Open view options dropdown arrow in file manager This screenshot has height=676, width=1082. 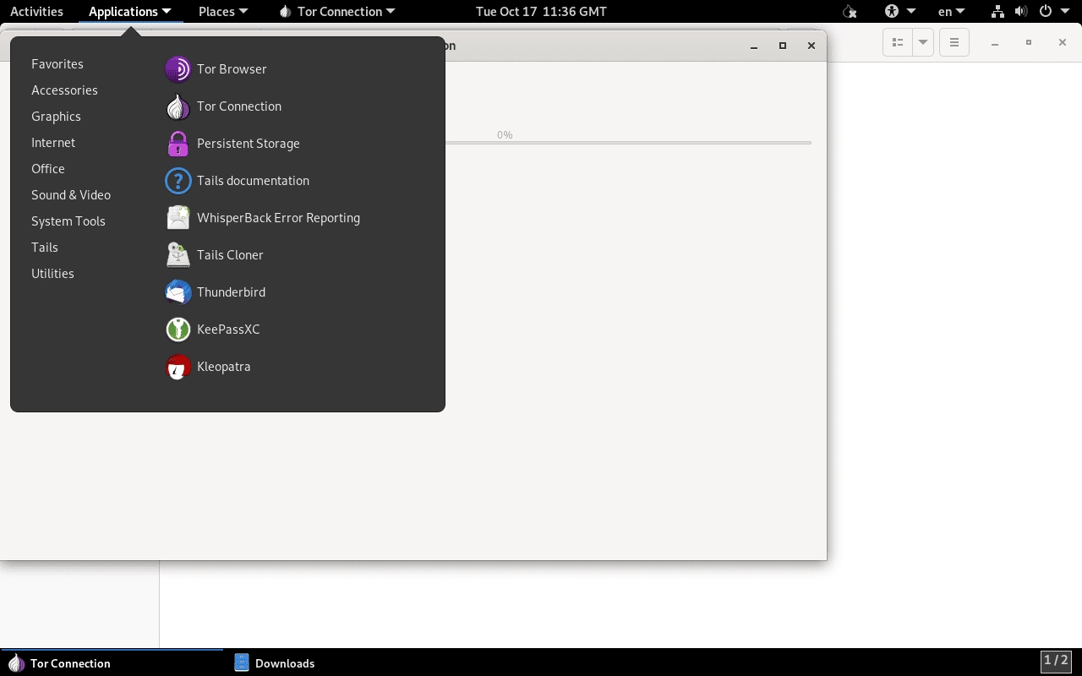coord(923,42)
